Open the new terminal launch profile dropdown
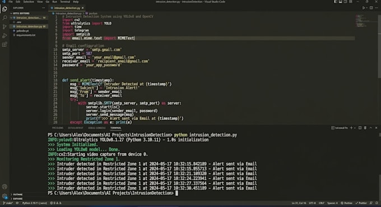 pos(355,128)
